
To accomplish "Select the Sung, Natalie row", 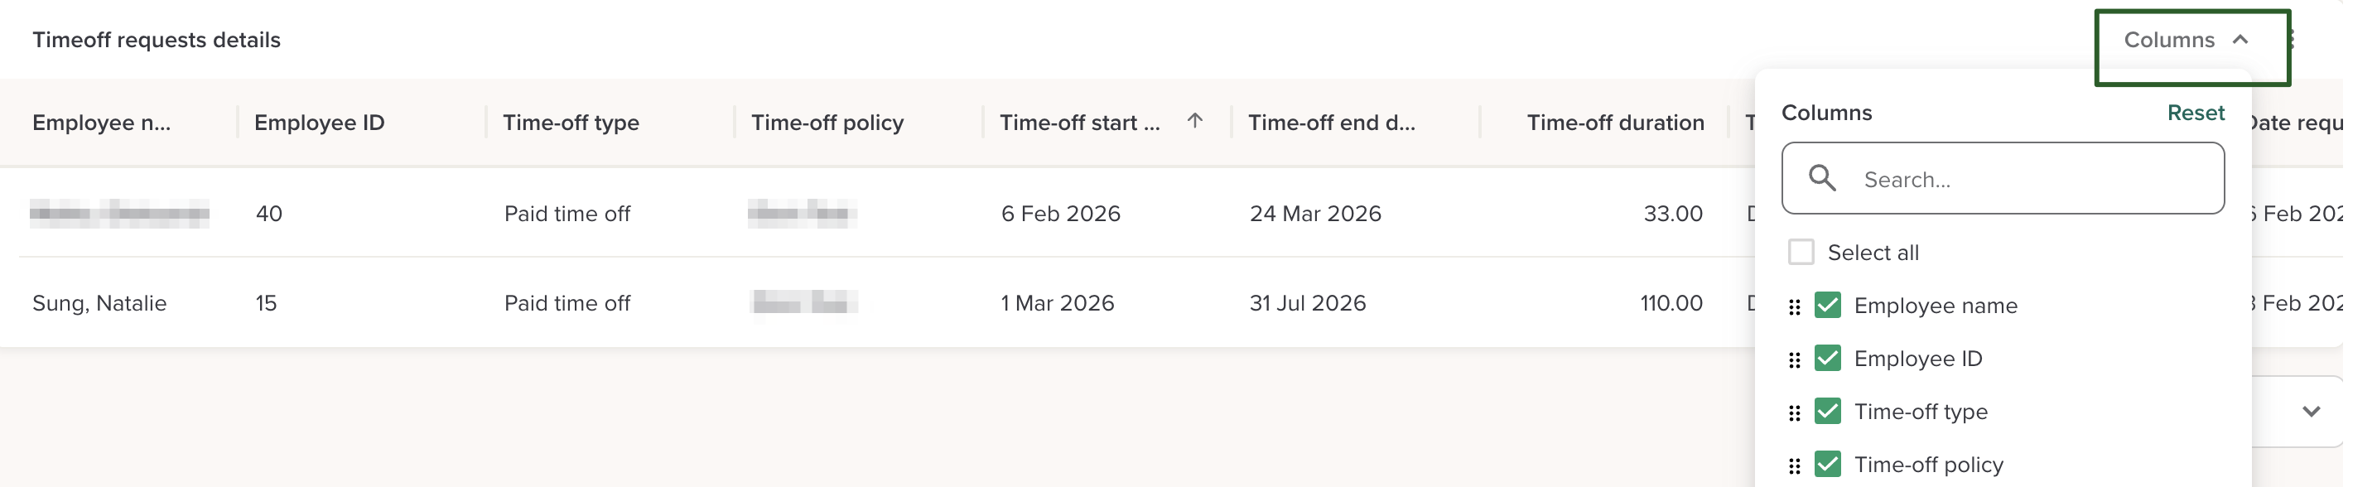I will pyautogui.click(x=99, y=303).
